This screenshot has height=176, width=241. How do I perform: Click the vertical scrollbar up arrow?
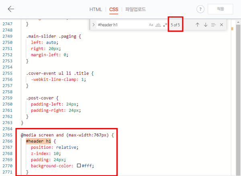coord(238,22)
